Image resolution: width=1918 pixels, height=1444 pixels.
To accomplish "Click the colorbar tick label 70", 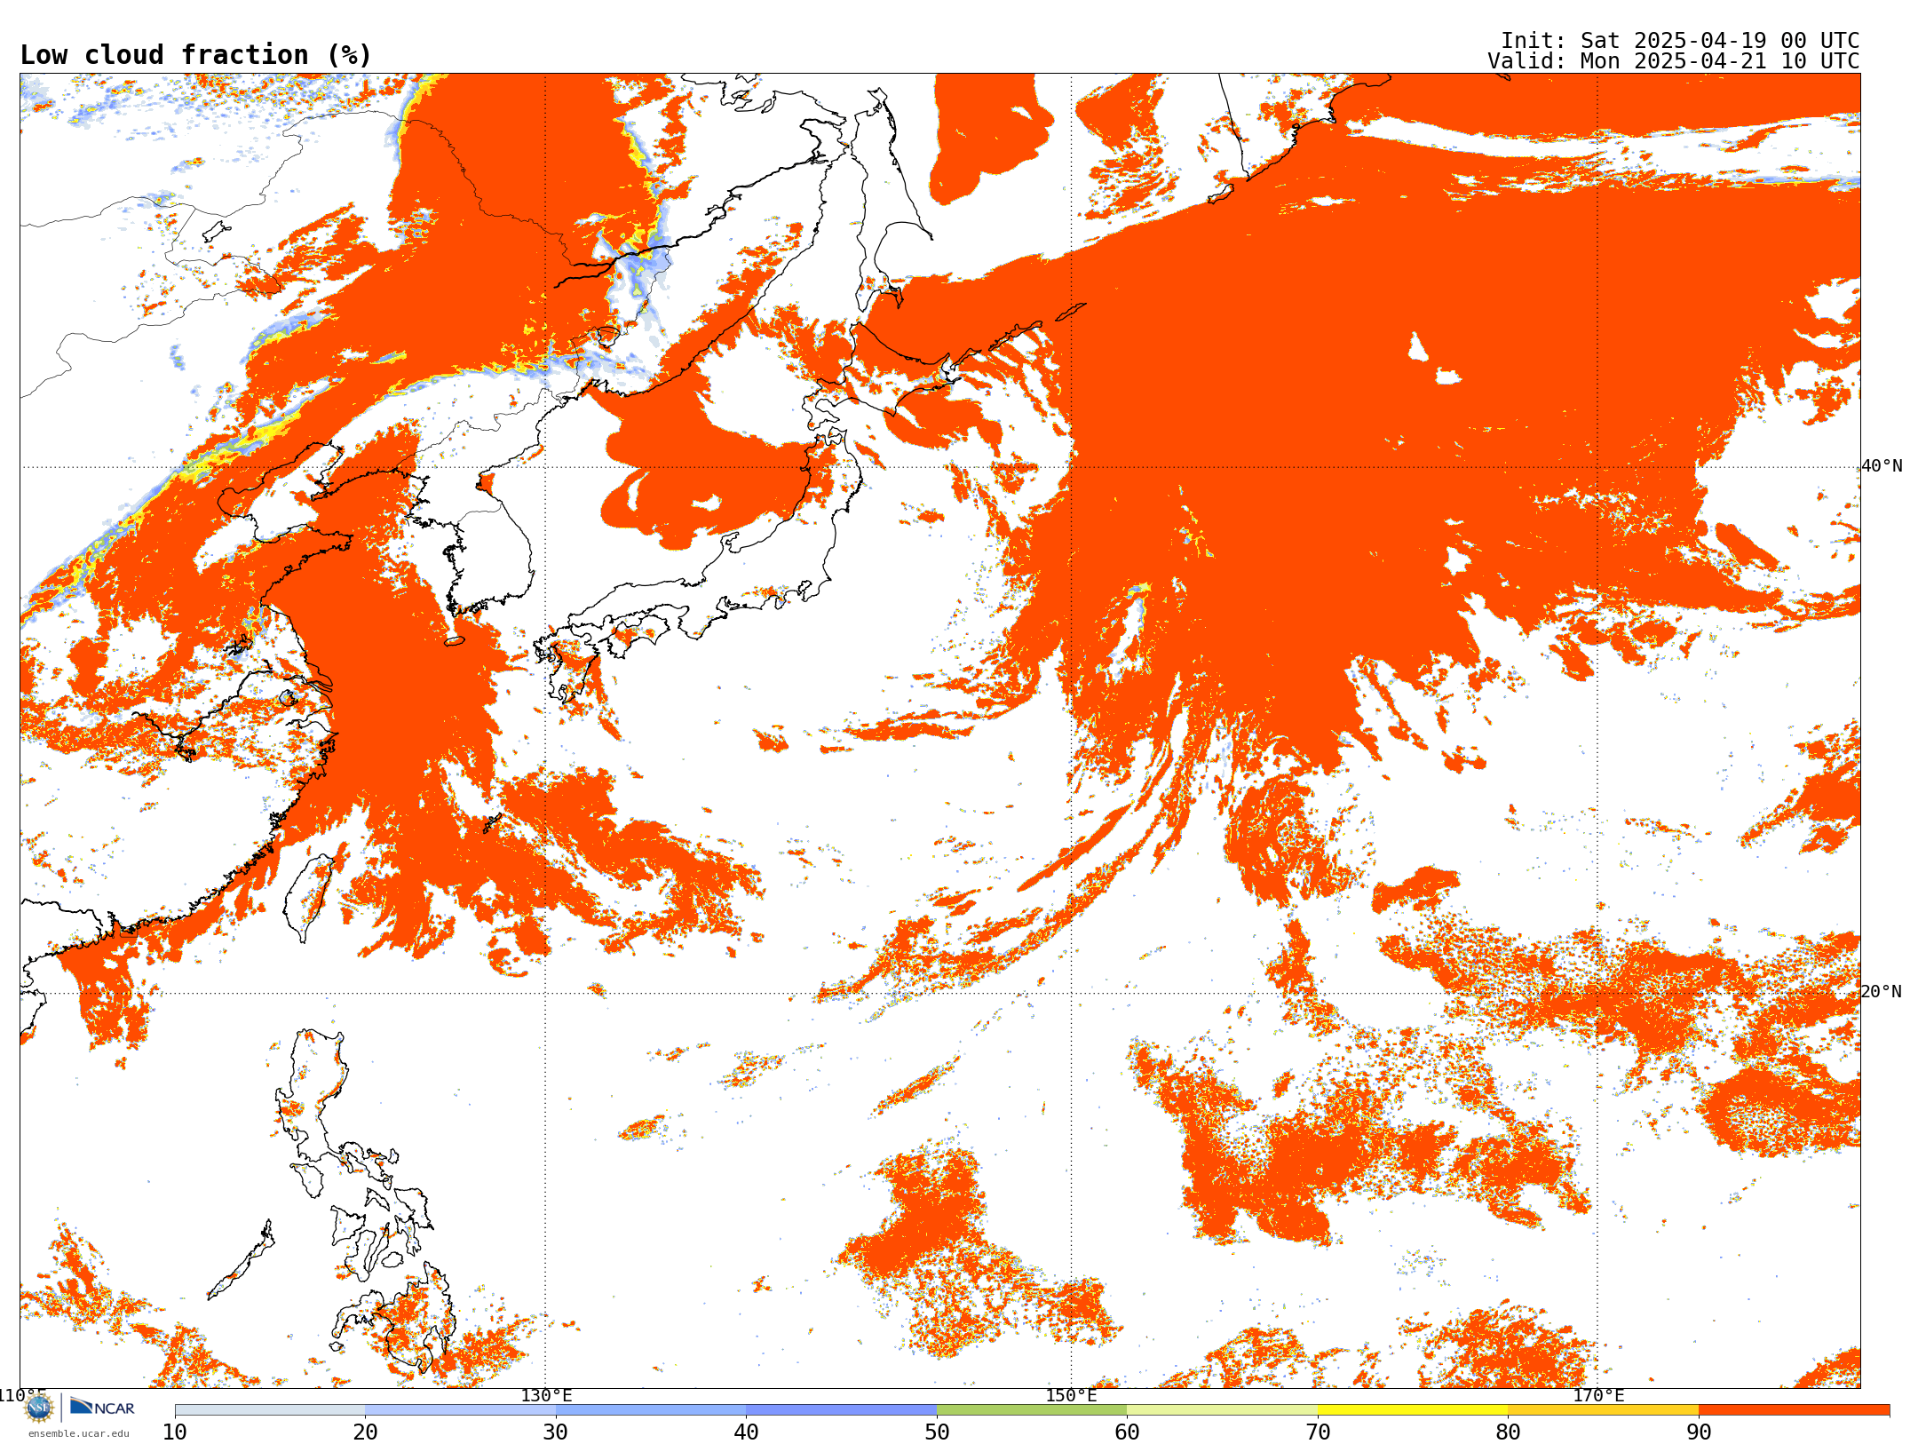I will point(1318,1432).
